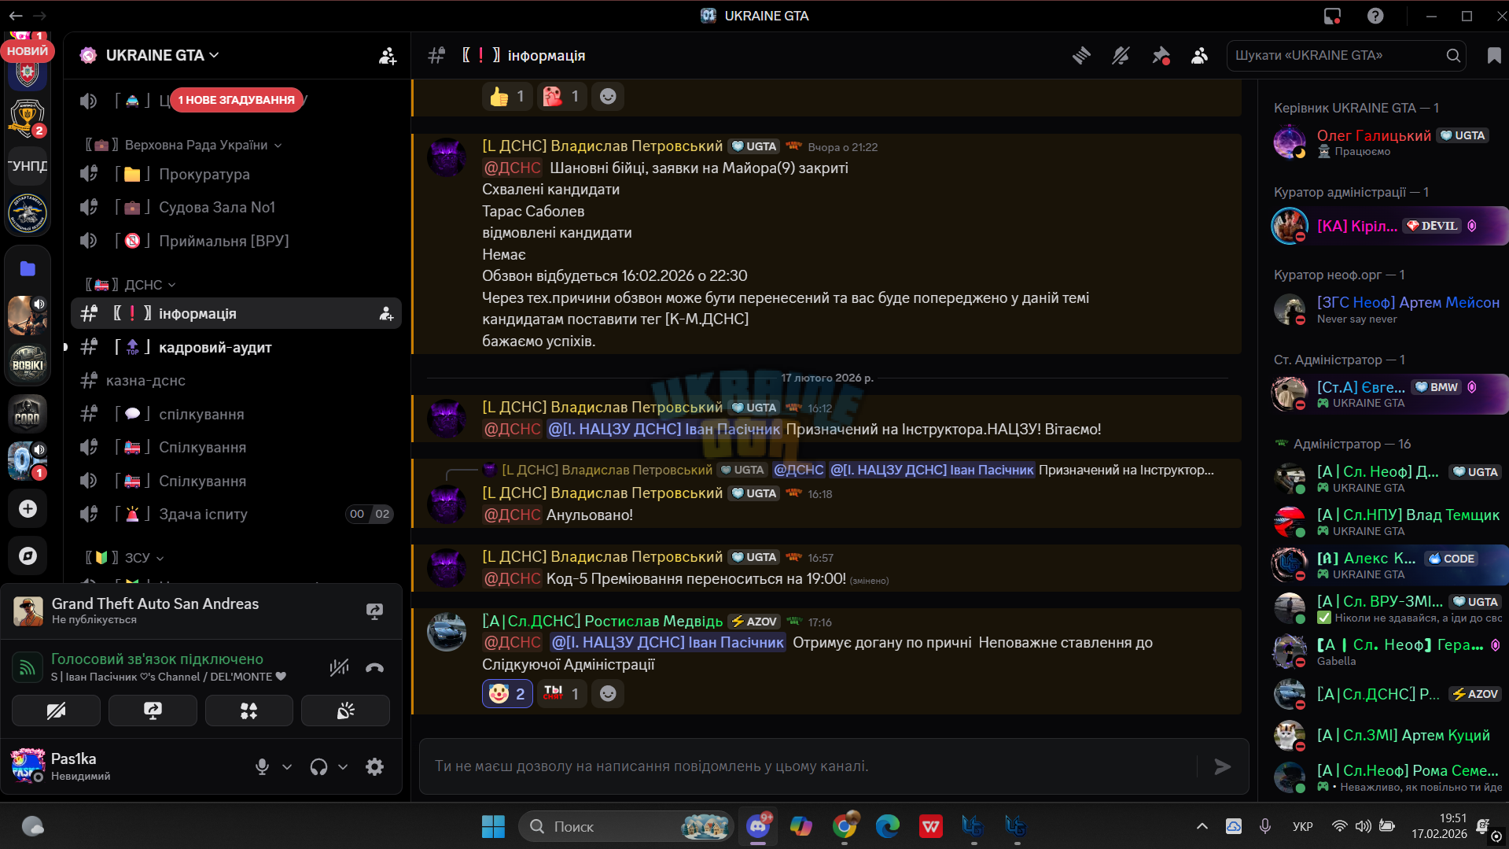The height and width of the screenshot is (849, 1509).
Task: Click the invite people icon beside server name
Action: (388, 56)
